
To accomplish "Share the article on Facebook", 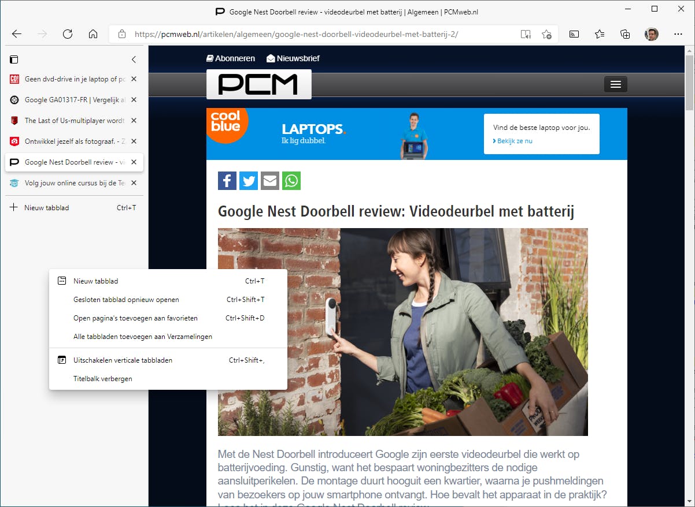I will point(227,181).
